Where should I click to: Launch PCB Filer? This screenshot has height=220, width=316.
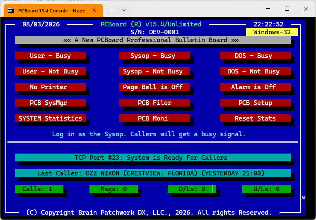(x=154, y=102)
